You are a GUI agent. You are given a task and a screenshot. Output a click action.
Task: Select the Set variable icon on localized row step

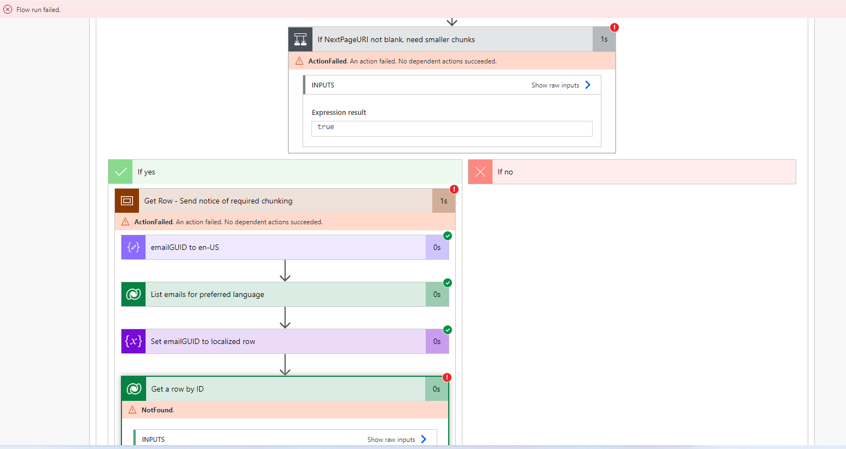(x=133, y=341)
